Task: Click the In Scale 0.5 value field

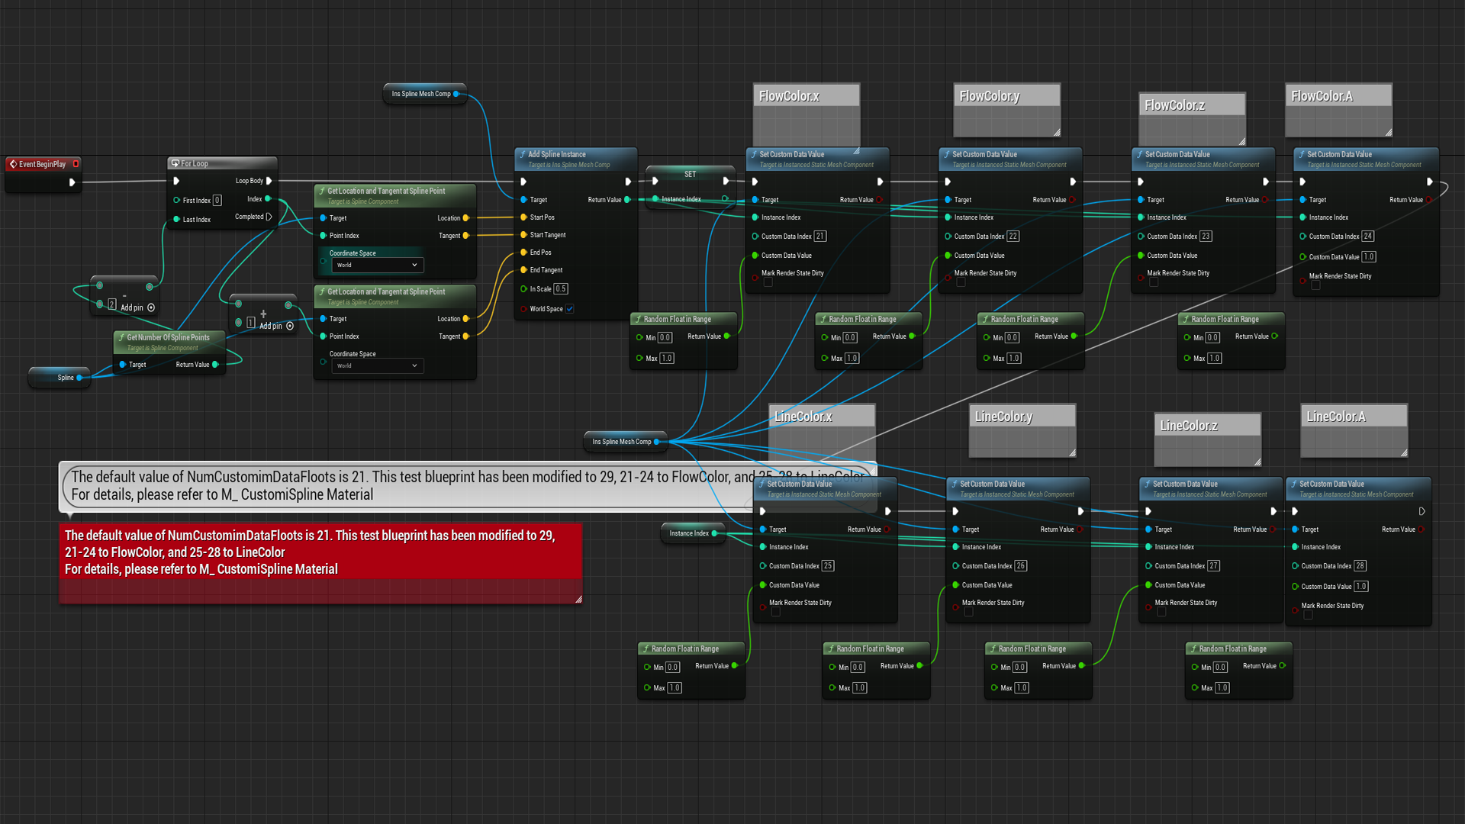Action: (x=561, y=289)
